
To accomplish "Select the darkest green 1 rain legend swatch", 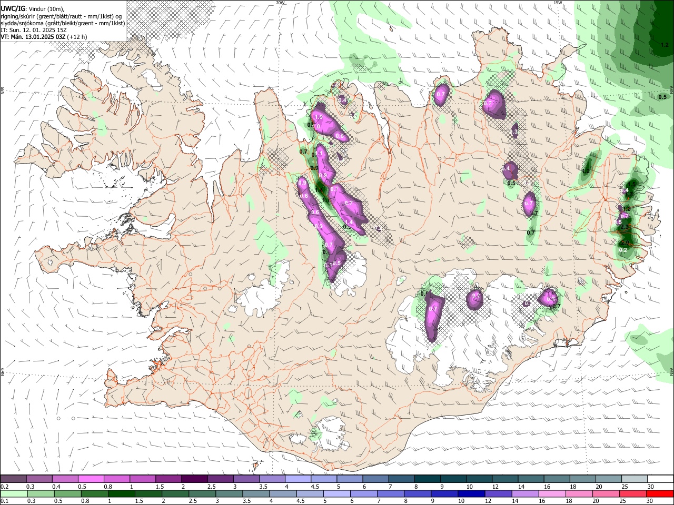I will click(x=122, y=493).
